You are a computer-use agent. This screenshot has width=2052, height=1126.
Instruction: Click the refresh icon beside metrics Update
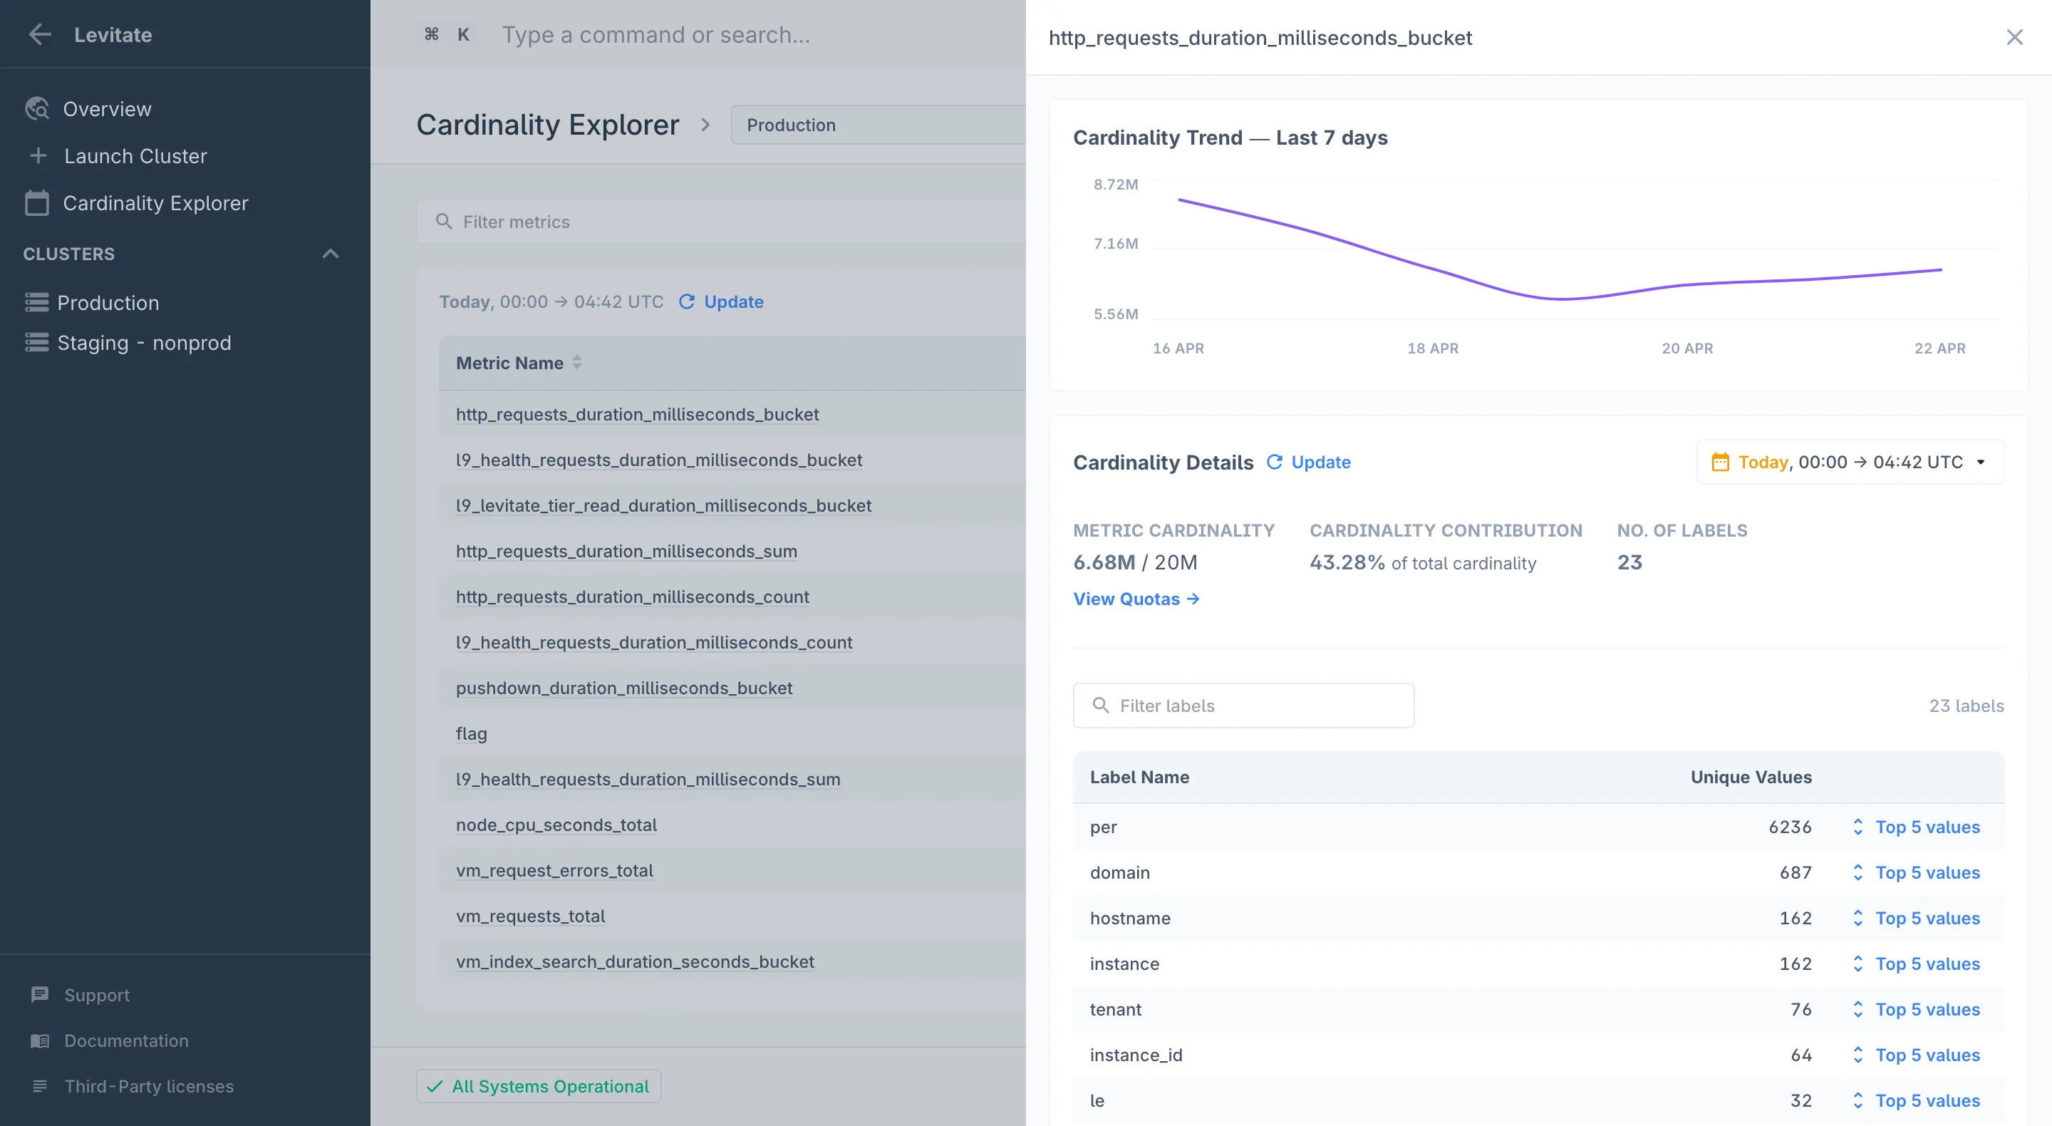click(x=687, y=301)
